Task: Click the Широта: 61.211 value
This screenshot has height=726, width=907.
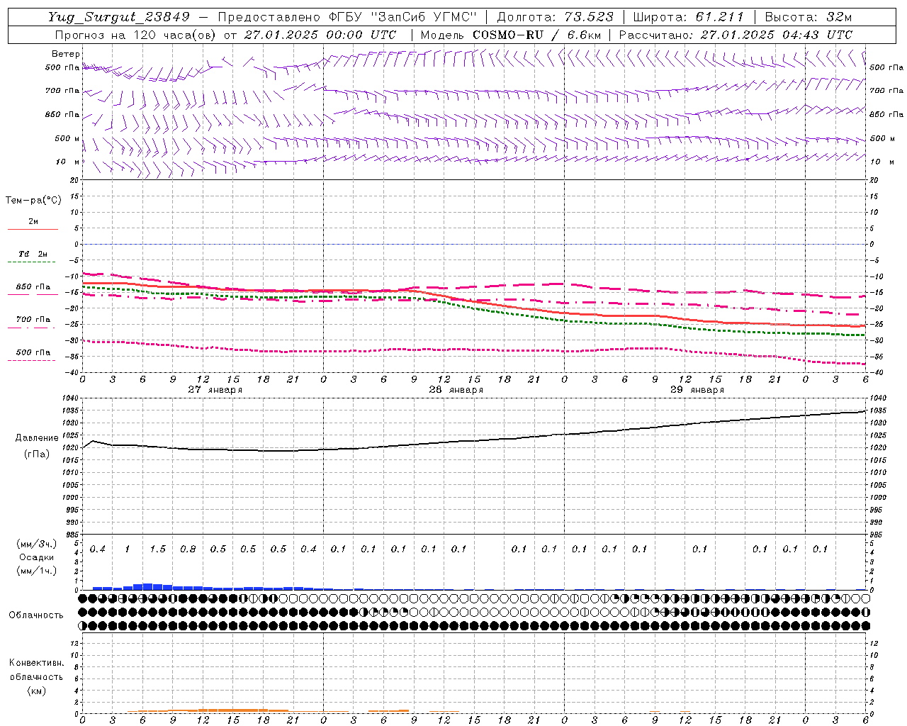Action: coord(688,17)
